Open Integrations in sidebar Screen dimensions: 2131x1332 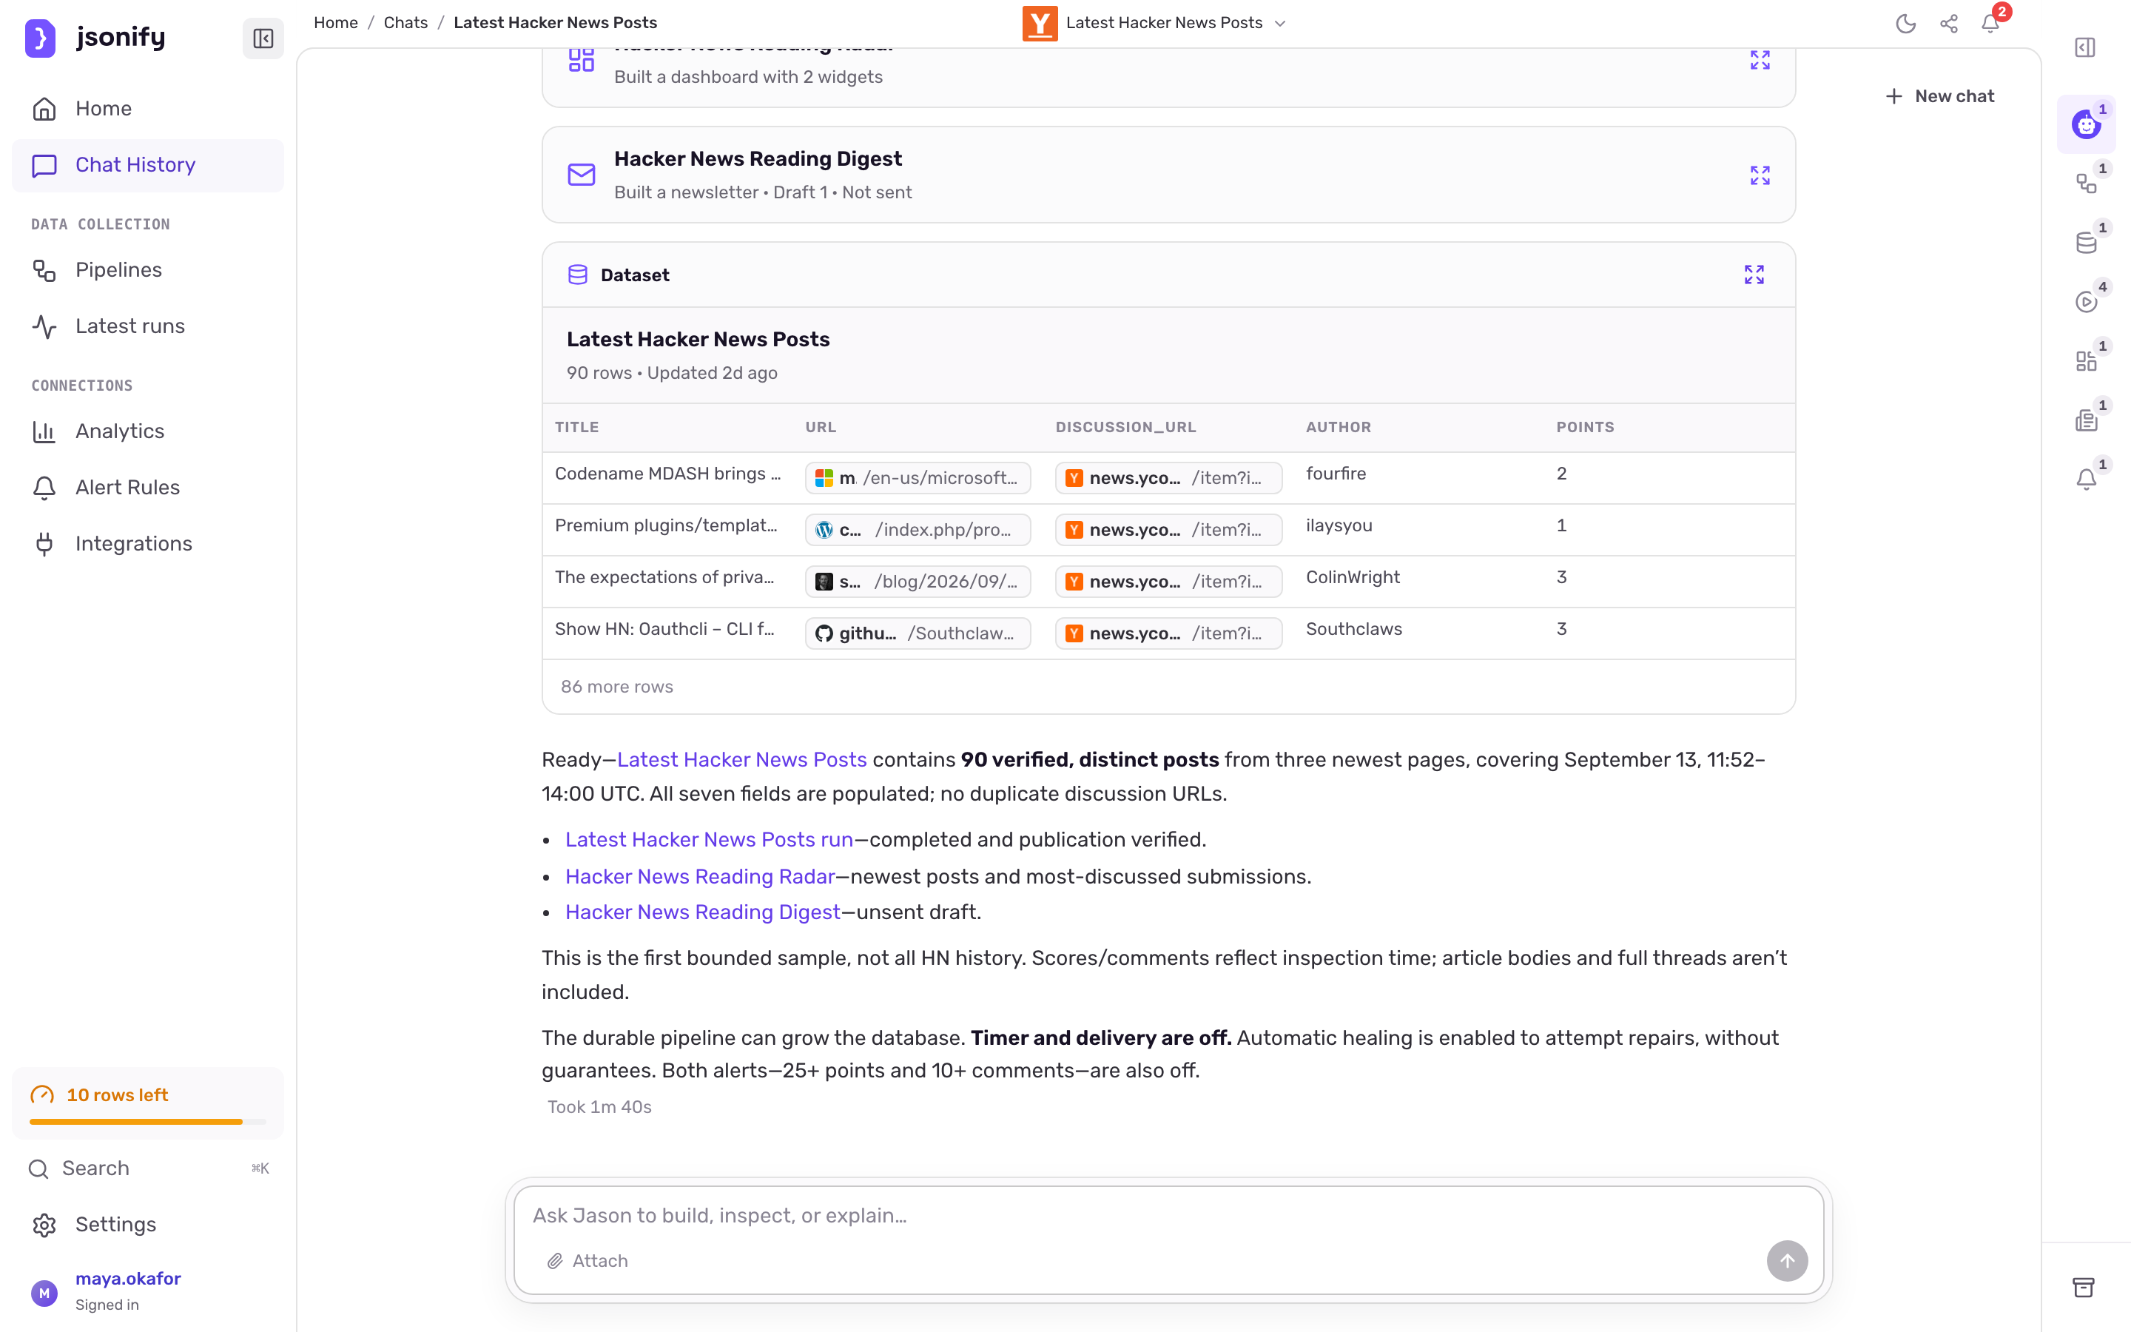click(148, 544)
